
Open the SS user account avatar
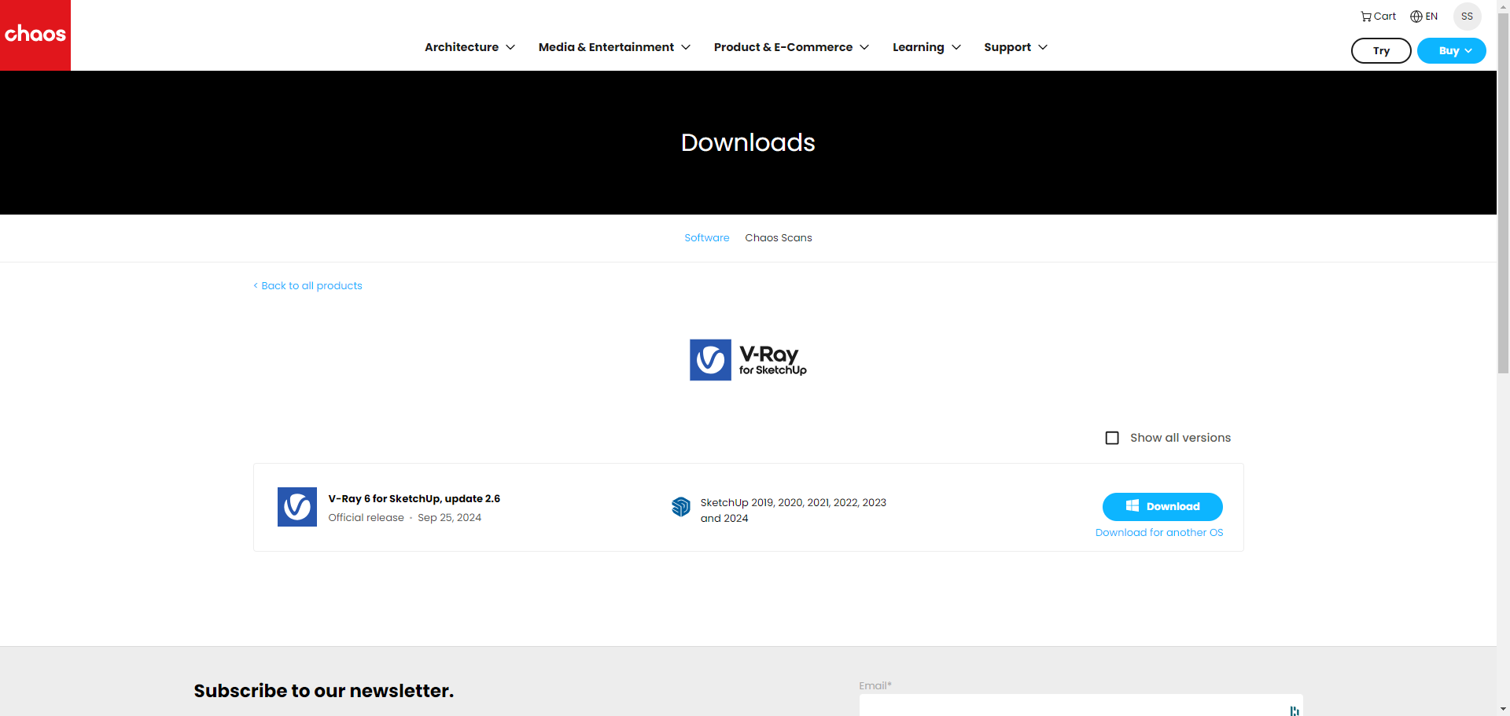click(1467, 17)
